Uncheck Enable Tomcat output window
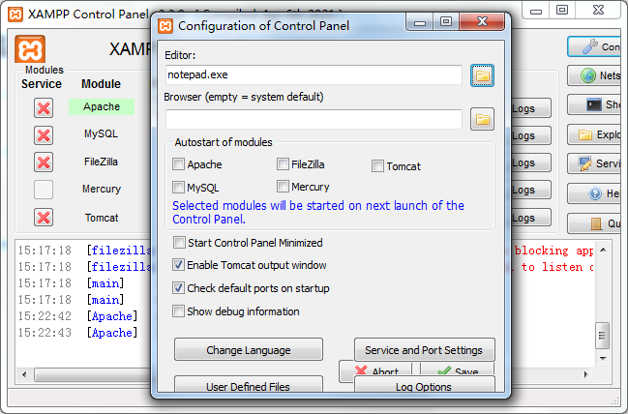 [x=179, y=265]
